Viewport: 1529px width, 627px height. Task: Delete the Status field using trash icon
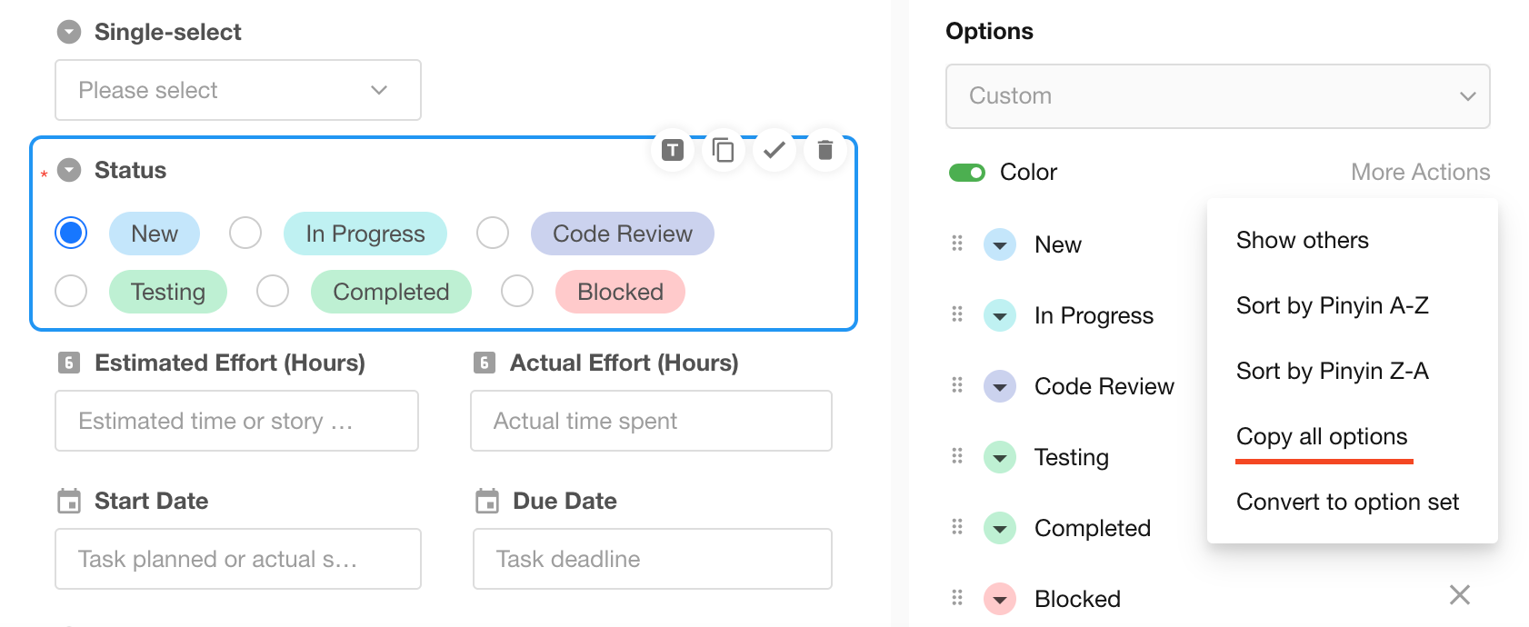coord(825,150)
